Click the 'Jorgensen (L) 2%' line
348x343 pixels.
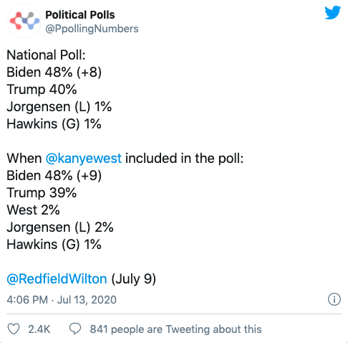[x=60, y=227]
